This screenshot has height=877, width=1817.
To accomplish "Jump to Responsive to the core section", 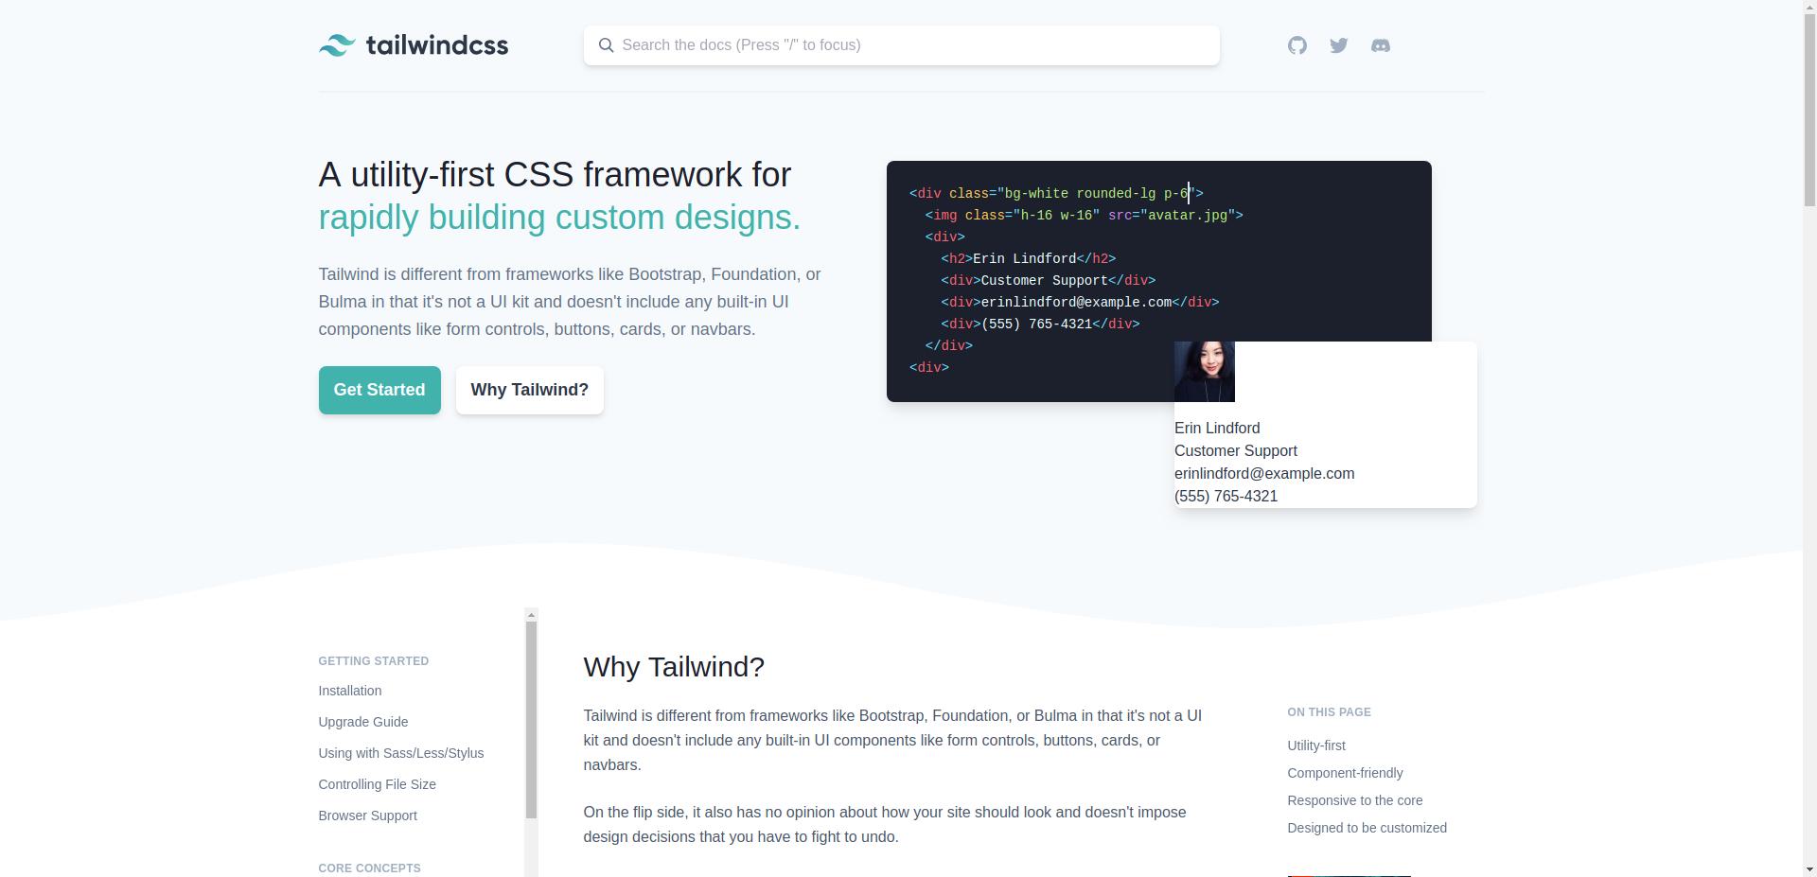I will (x=1355, y=800).
